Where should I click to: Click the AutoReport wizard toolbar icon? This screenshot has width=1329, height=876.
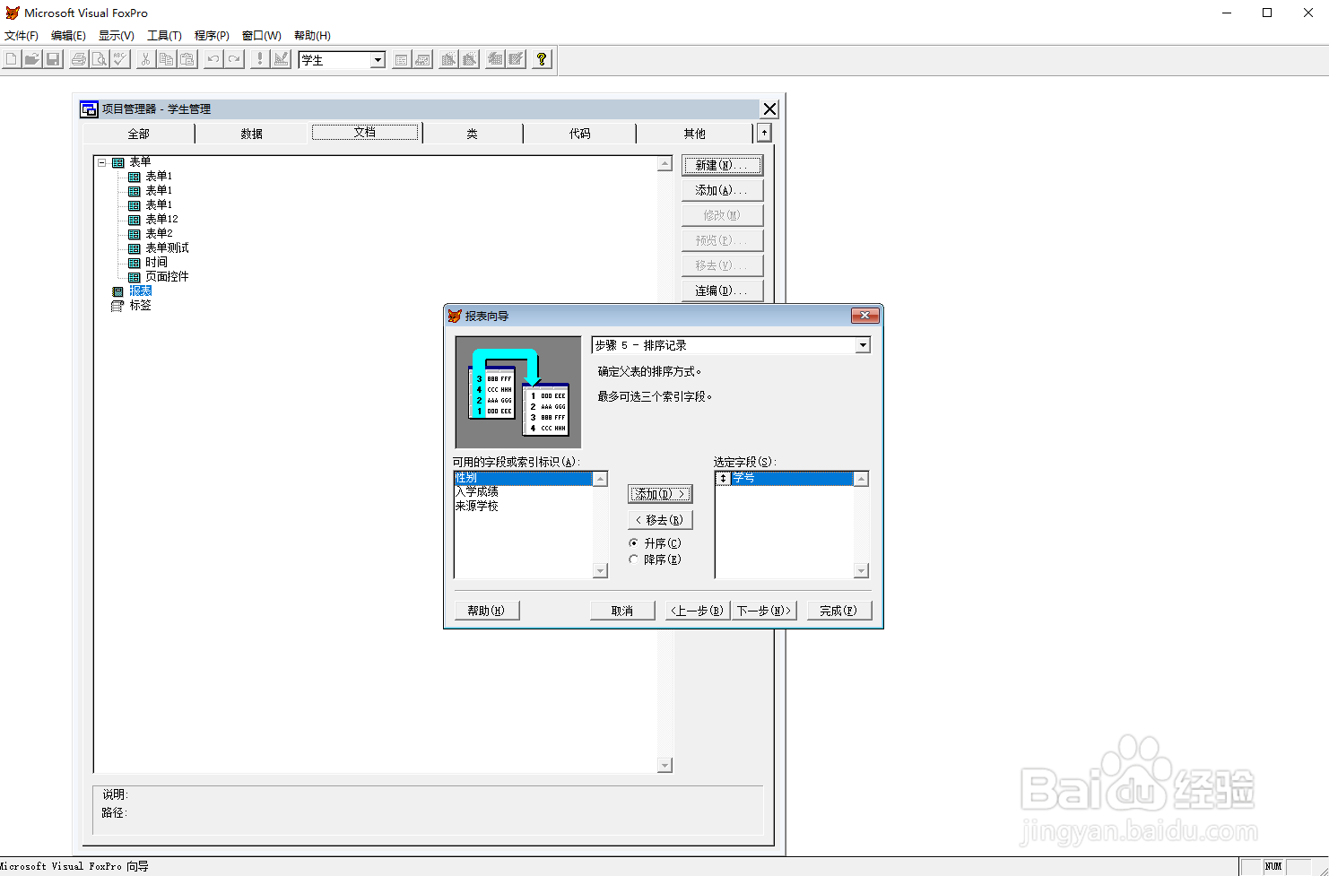(516, 59)
